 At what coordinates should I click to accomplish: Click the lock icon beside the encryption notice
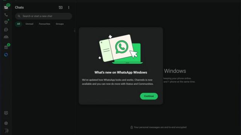coord(131,127)
